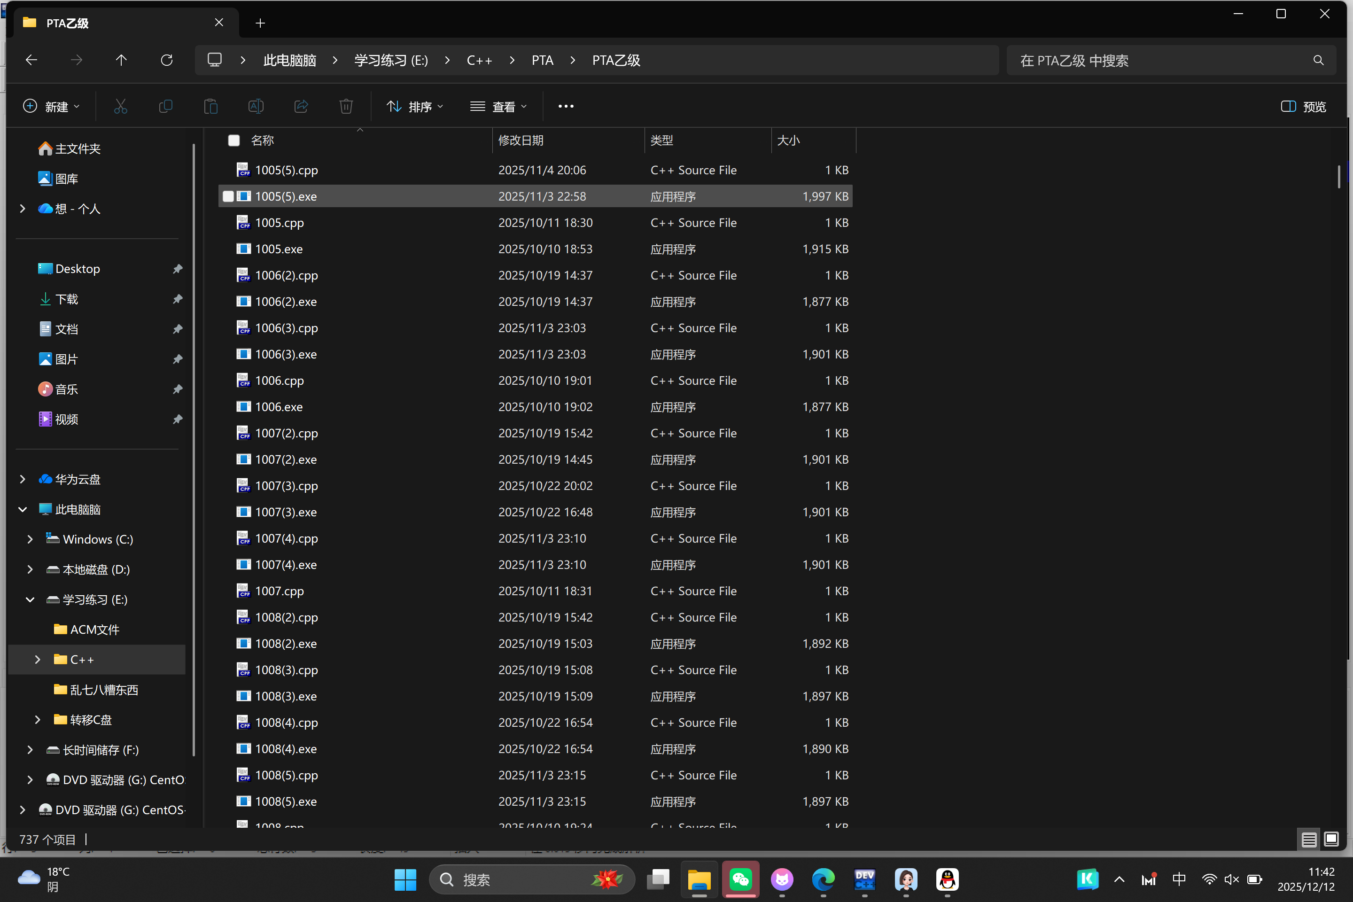Viewport: 1353px width, 902px height.
Task: Open the three-dots more options menu
Action: click(x=566, y=107)
